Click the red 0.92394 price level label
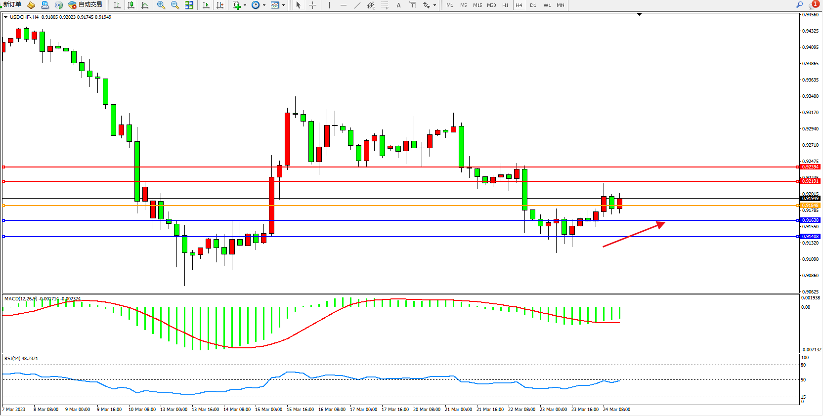The image size is (823, 416). (810, 167)
